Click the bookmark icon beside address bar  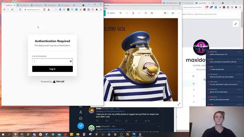20,10
